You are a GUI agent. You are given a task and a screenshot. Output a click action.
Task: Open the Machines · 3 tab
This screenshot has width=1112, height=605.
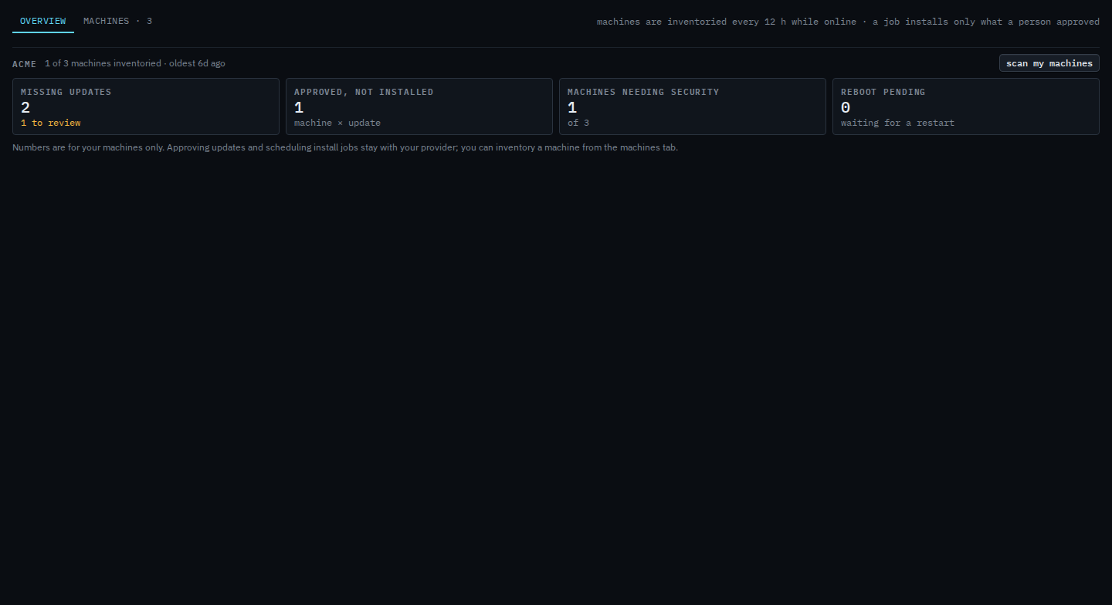click(117, 22)
